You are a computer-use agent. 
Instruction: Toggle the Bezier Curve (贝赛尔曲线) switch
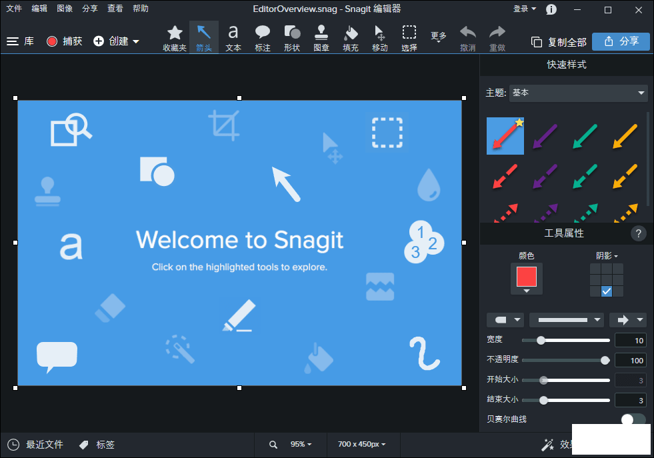tap(633, 419)
